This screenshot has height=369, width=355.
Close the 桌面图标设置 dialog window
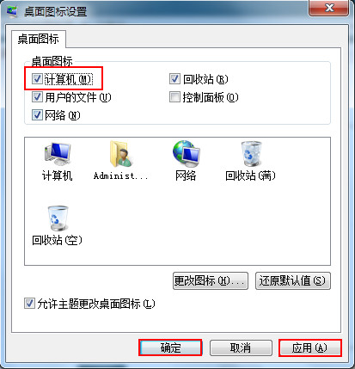(329, 8)
